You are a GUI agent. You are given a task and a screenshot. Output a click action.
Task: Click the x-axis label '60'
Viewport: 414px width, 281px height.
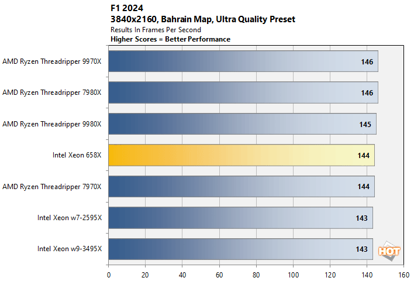(x=219, y=275)
